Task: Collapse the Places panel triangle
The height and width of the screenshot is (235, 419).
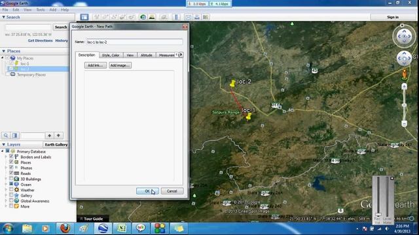Action: [x=3, y=51]
